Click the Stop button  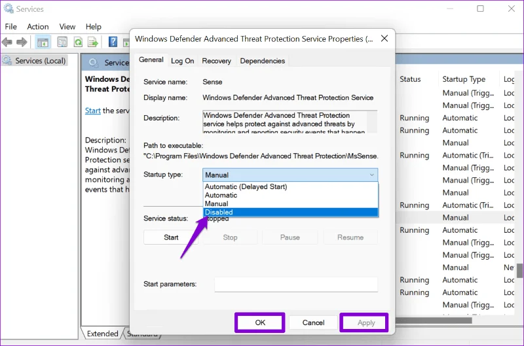[231, 237]
